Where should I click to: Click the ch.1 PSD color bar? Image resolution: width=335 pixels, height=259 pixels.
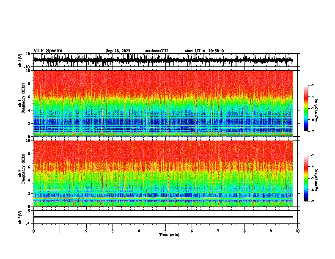306,108
